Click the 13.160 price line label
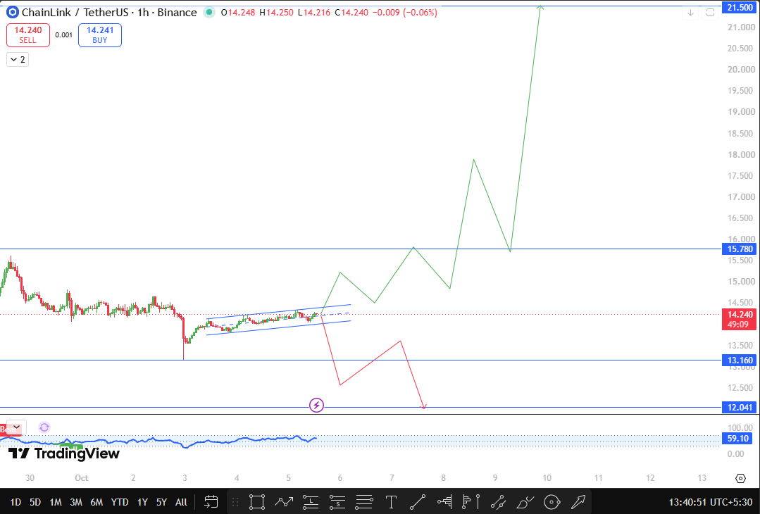760x514 pixels. point(740,360)
